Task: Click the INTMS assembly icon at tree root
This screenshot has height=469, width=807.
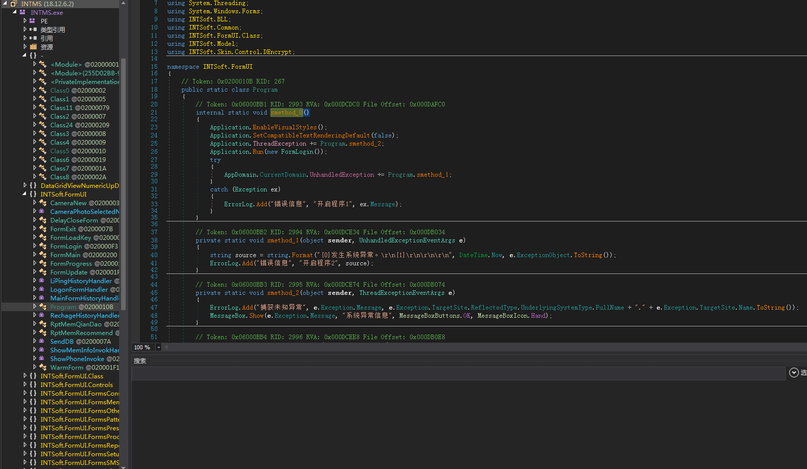Action: click(x=14, y=4)
